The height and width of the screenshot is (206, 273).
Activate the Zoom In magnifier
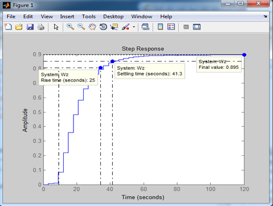tap(70, 27)
